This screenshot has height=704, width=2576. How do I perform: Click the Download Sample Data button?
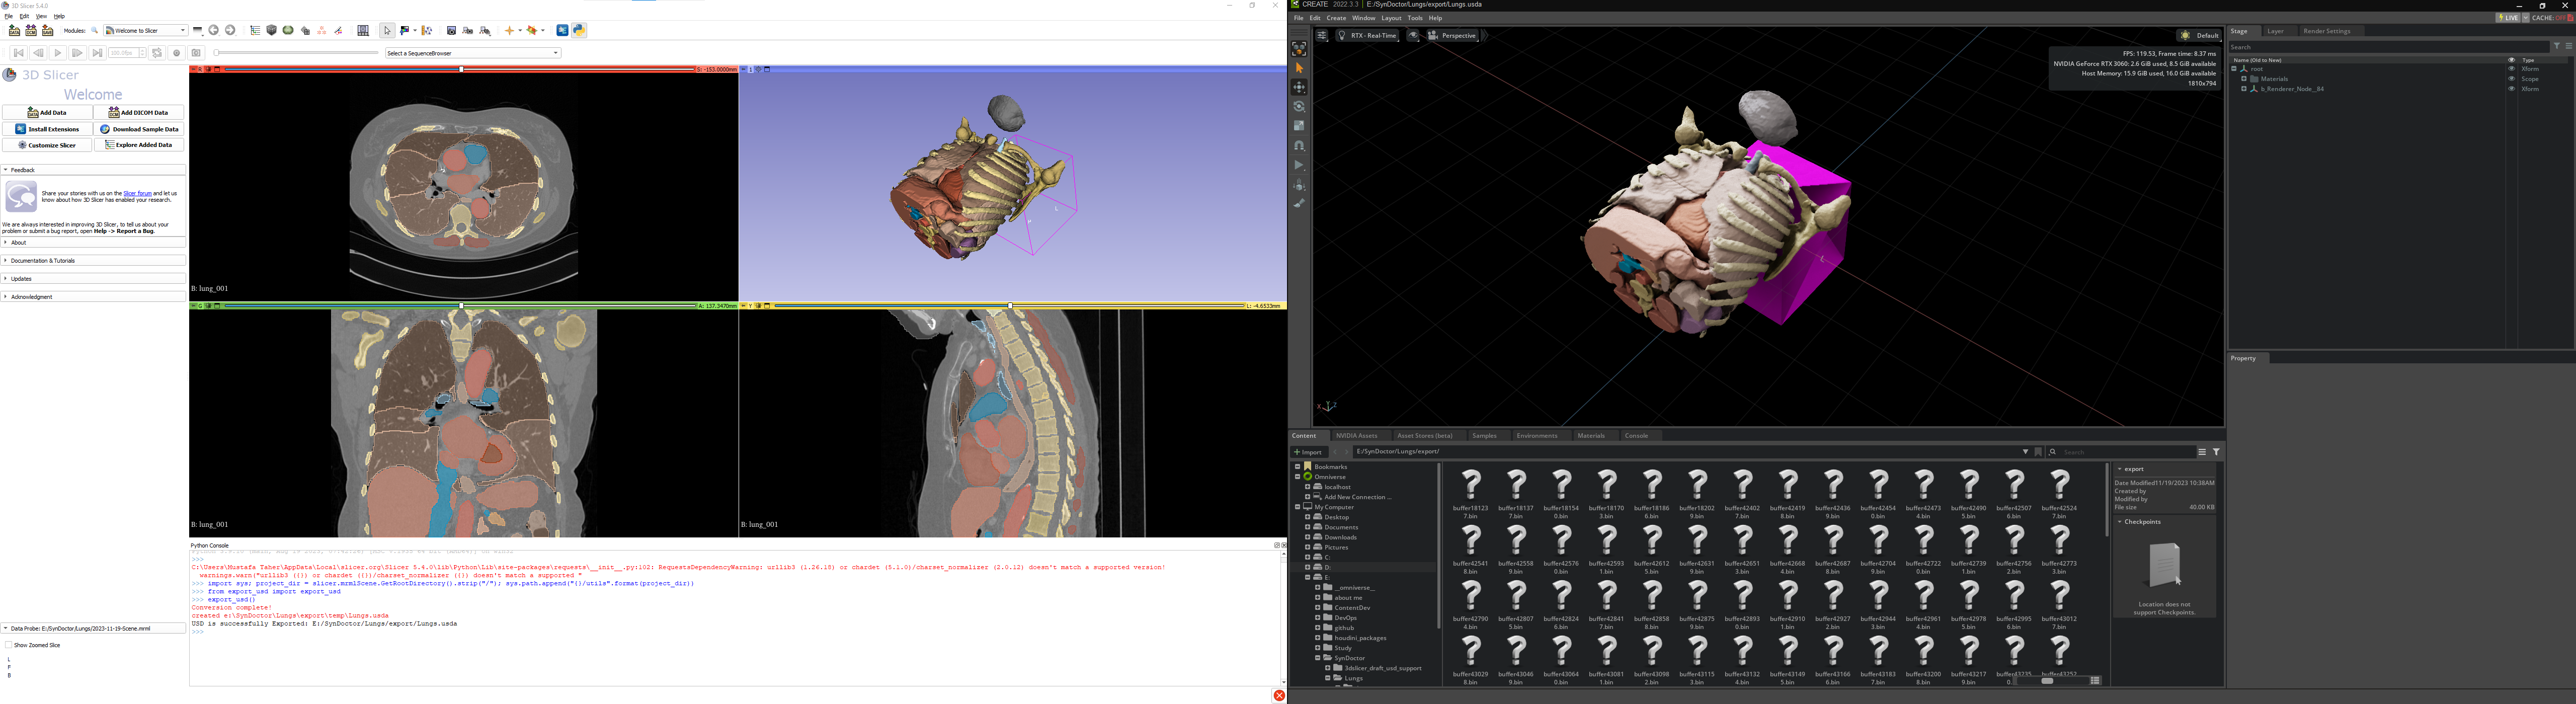tap(140, 129)
